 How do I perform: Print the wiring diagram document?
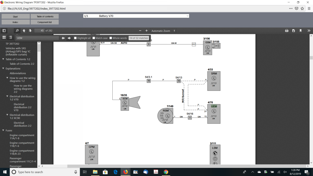click(287, 31)
